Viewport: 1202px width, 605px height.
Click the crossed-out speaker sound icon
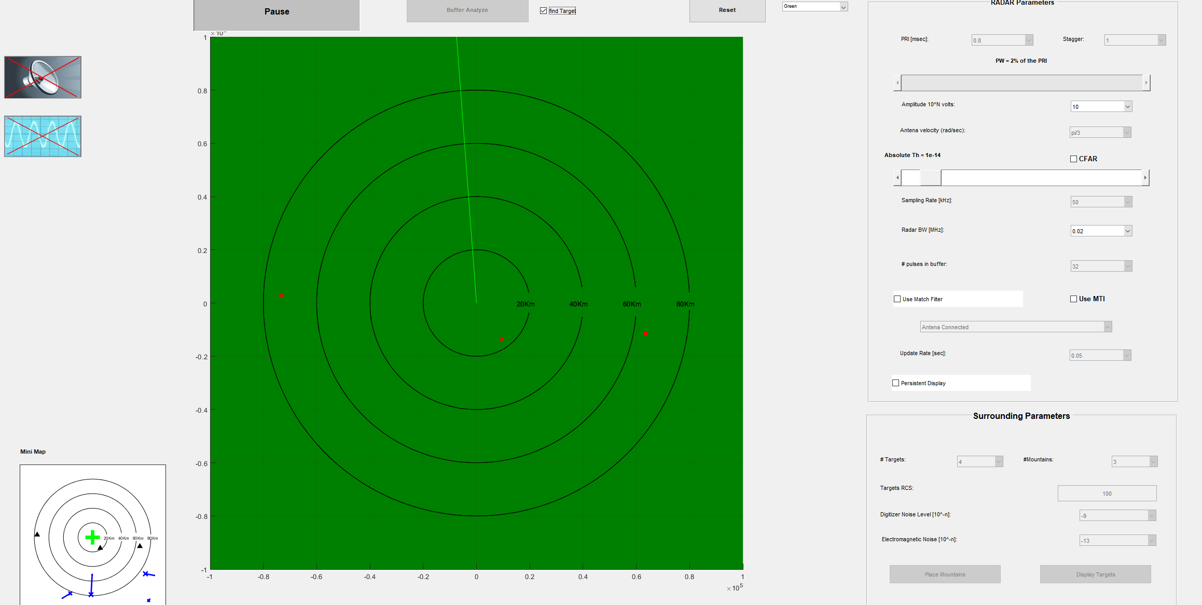(x=43, y=77)
